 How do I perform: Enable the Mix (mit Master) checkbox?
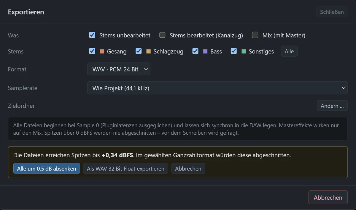[255, 35]
